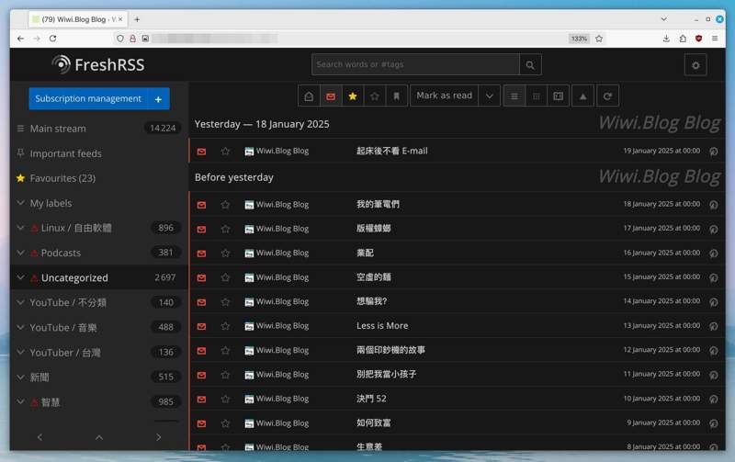Open browser downloads panel
The image size is (735, 462).
point(666,39)
